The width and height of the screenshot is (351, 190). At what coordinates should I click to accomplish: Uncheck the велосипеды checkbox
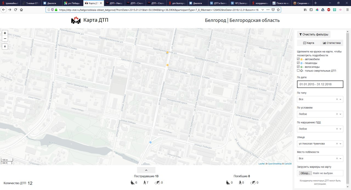[298, 67]
